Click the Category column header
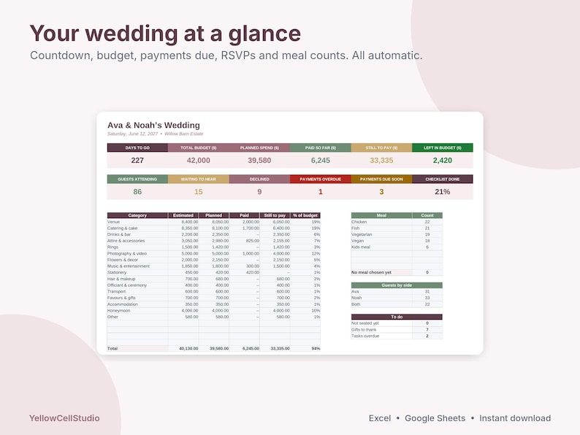580x435 pixels. 137,215
